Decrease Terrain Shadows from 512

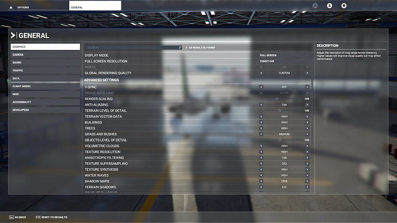tap(261, 187)
